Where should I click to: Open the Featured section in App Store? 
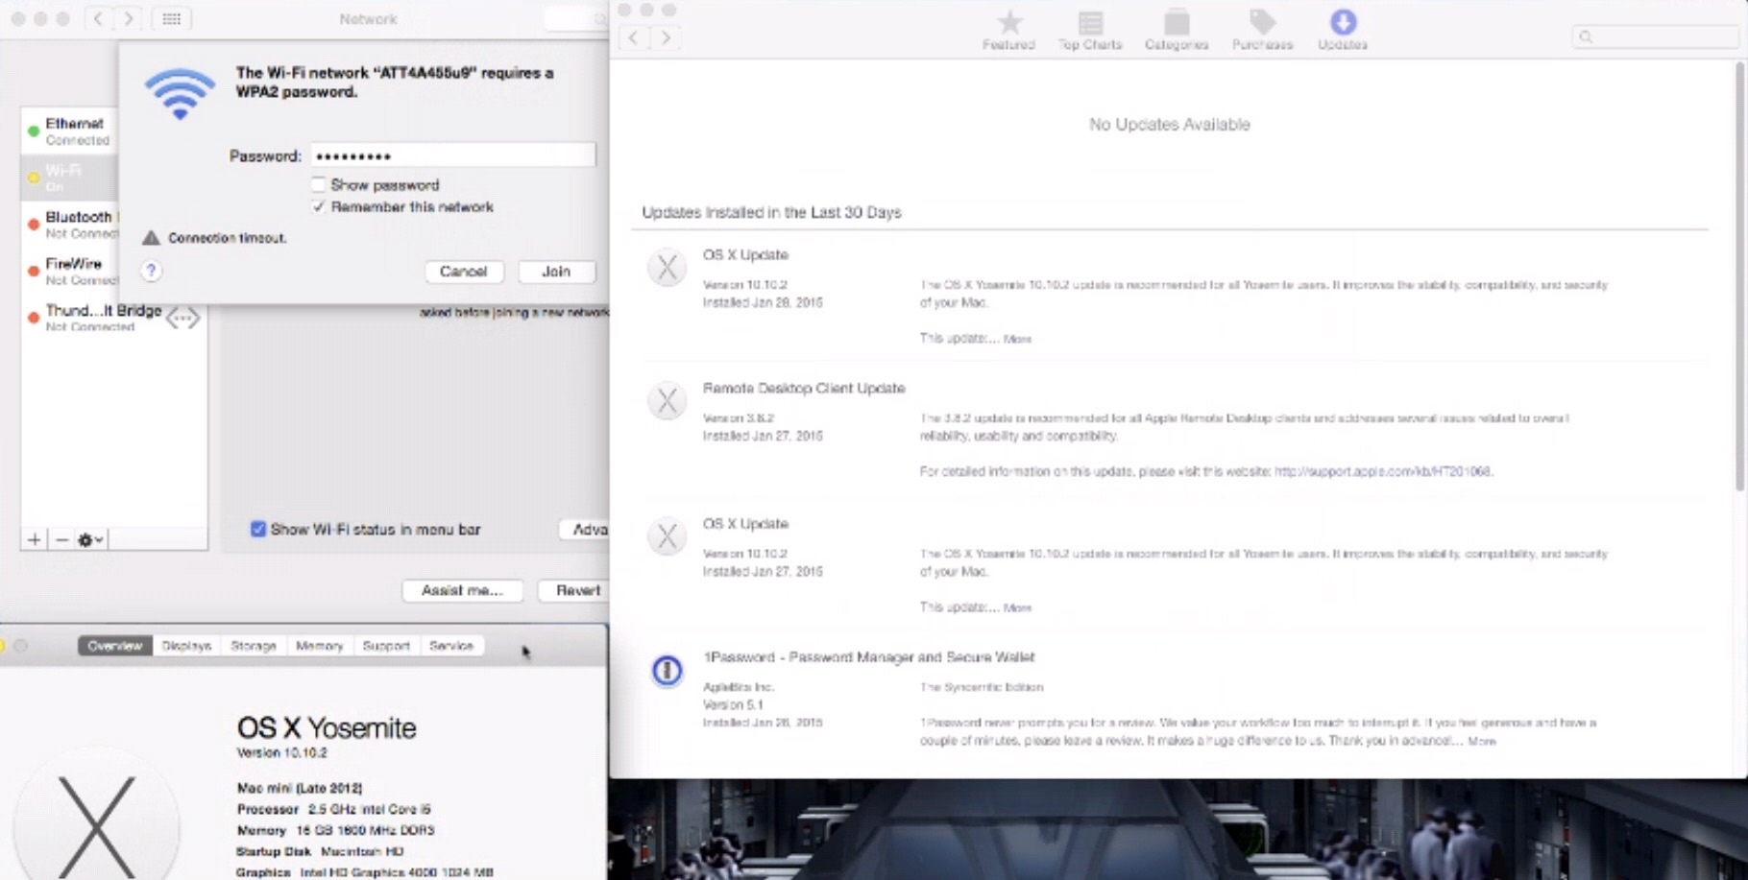coord(1008,30)
